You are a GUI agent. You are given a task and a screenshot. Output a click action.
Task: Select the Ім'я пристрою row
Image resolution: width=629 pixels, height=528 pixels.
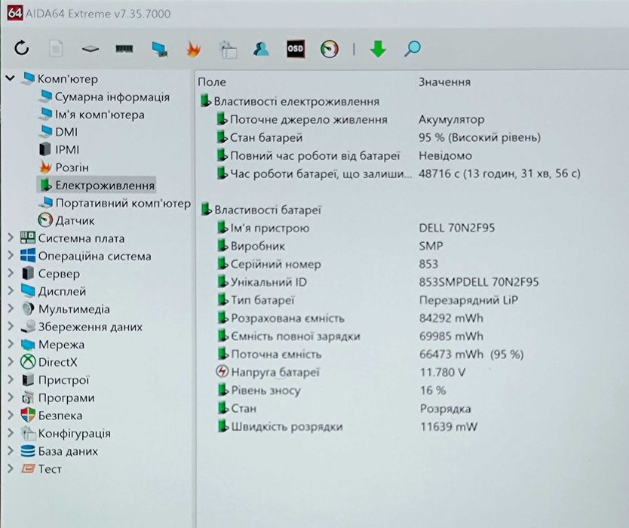(x=262, y=228)
